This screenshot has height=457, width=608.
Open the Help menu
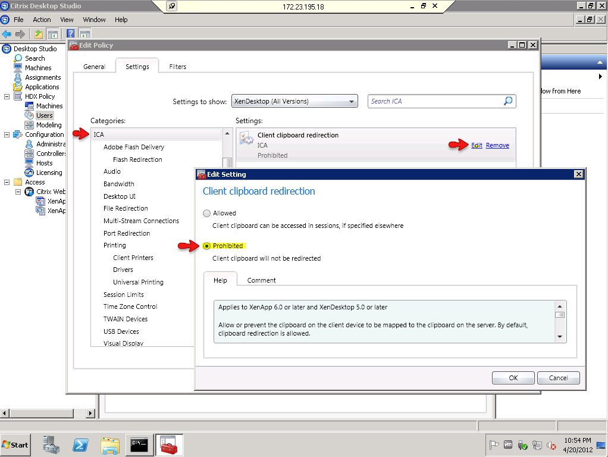121,20
